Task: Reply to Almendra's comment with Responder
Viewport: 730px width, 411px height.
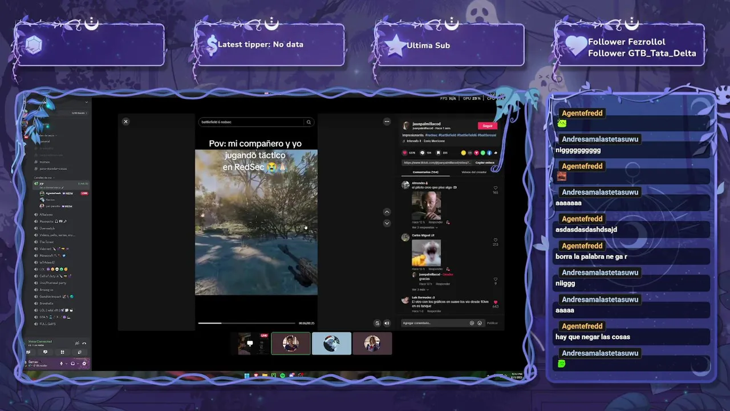Action: pos(436,222)
